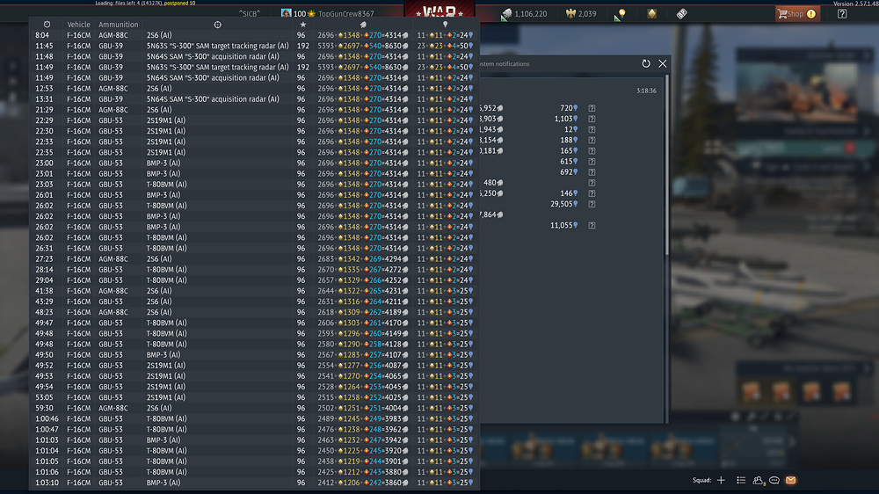This screenshot has height=494, width=879.
Task: Click the player avatar icon in top bar
Action: pos(286,13)
